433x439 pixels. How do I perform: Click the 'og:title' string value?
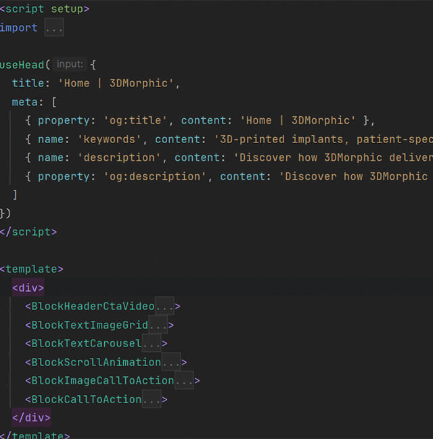click(135, 121)
